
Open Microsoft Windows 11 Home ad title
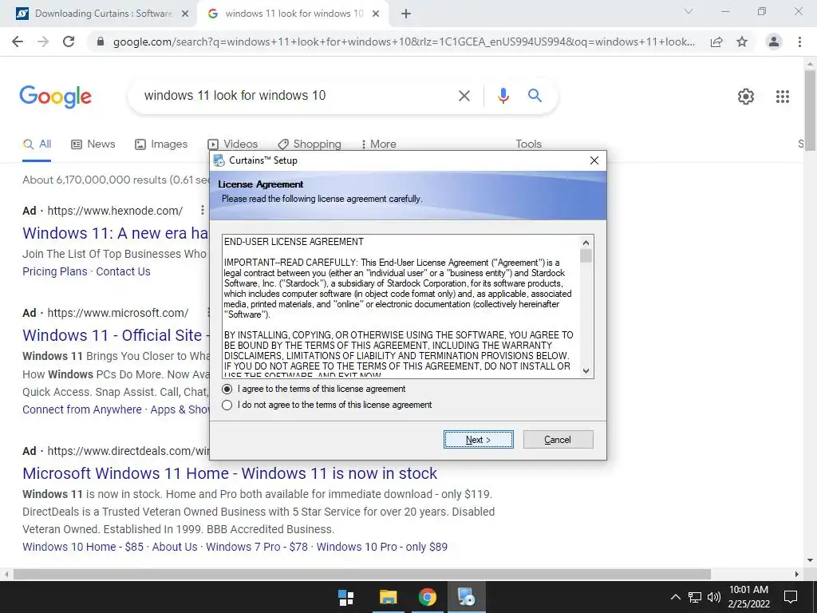click(230, 473)
